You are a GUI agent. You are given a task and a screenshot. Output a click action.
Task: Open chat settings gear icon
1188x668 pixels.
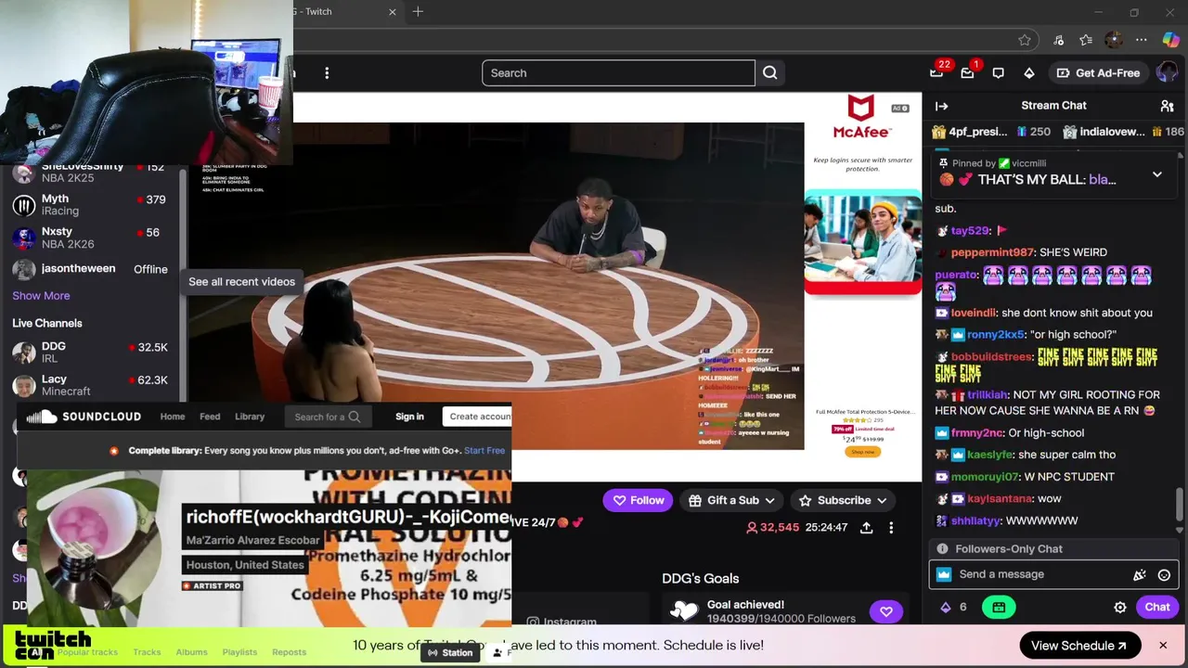pyautogui.click(x=1120, y=607)
